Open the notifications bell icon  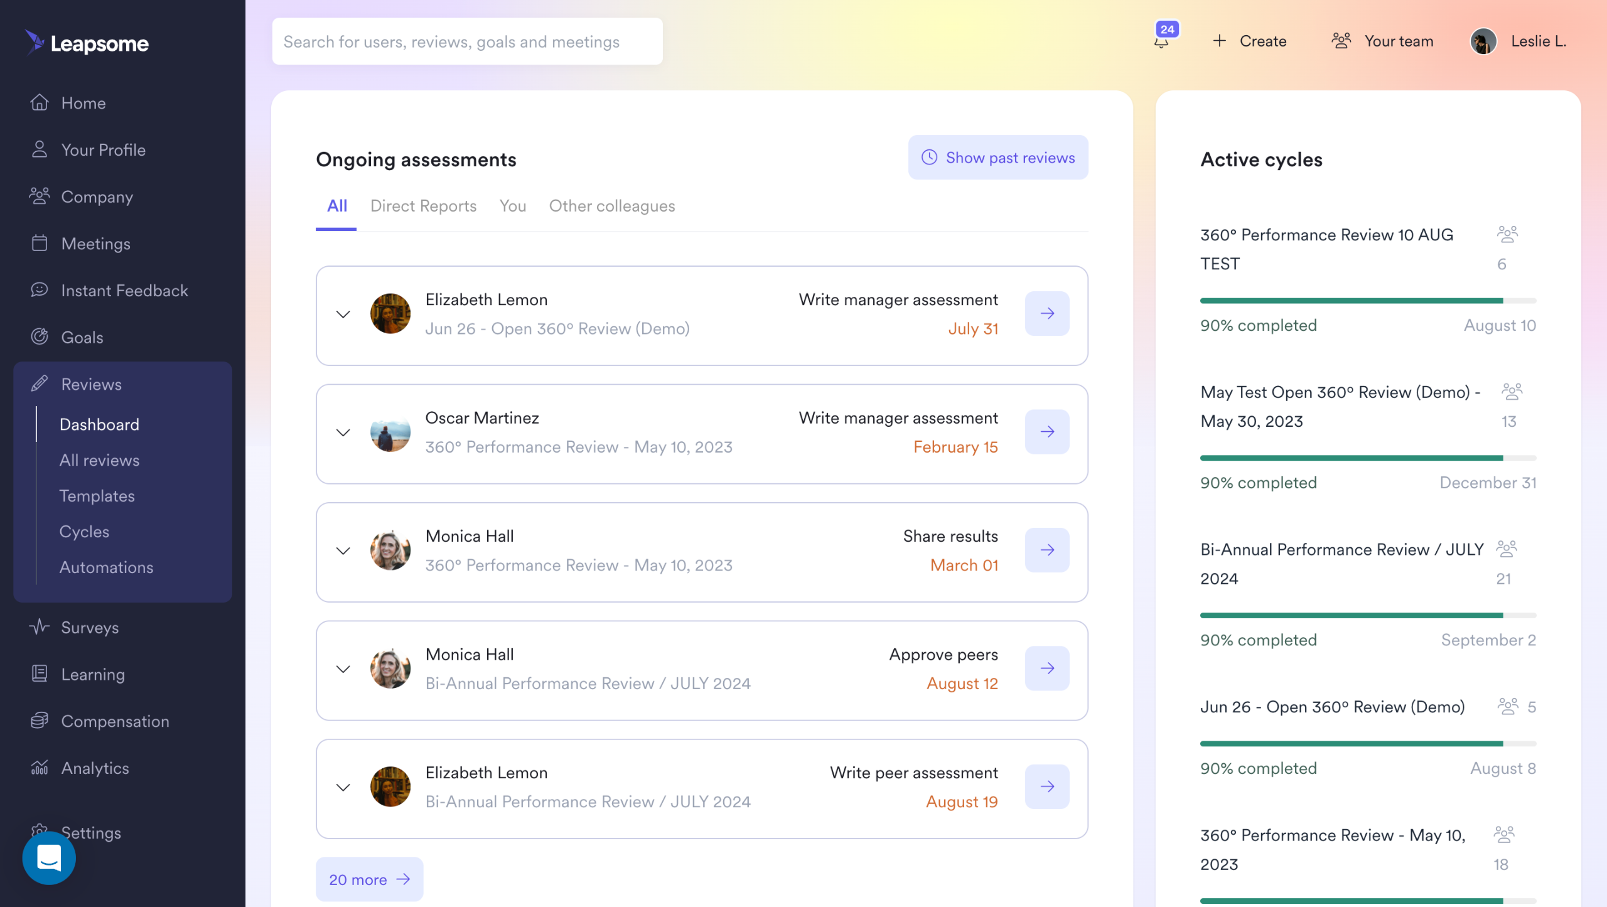point(1161,41)
